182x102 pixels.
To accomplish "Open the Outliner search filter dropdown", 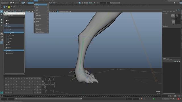I will click(x=24, y=17).
